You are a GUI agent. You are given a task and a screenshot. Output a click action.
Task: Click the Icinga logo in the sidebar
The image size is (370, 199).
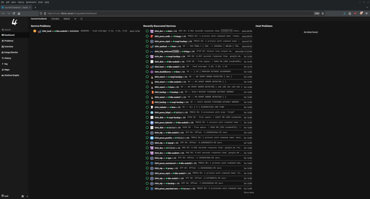click(15, 22)
